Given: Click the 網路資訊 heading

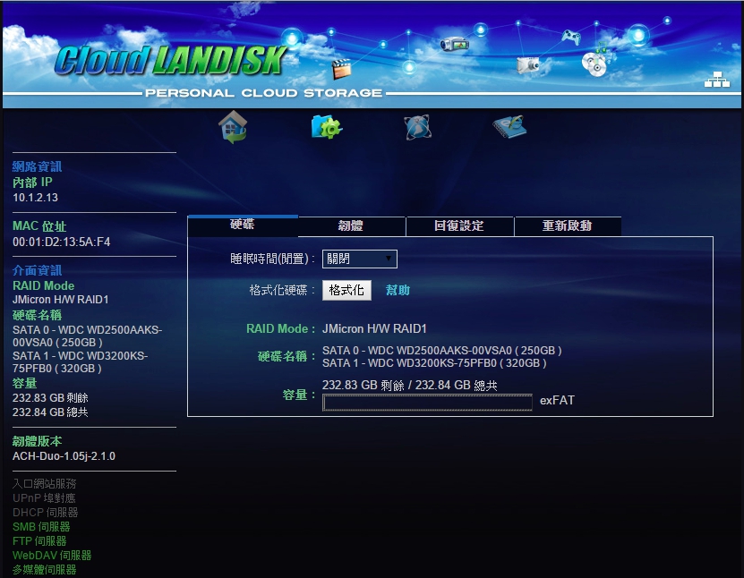Looking at the screenshot, I should 37,166.
